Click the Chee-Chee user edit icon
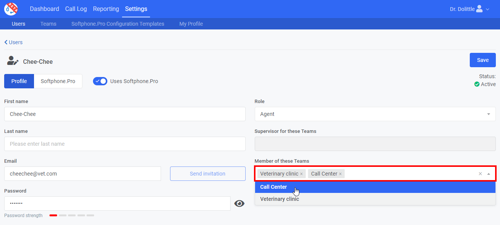500x225 pixels. coord(13,61)
